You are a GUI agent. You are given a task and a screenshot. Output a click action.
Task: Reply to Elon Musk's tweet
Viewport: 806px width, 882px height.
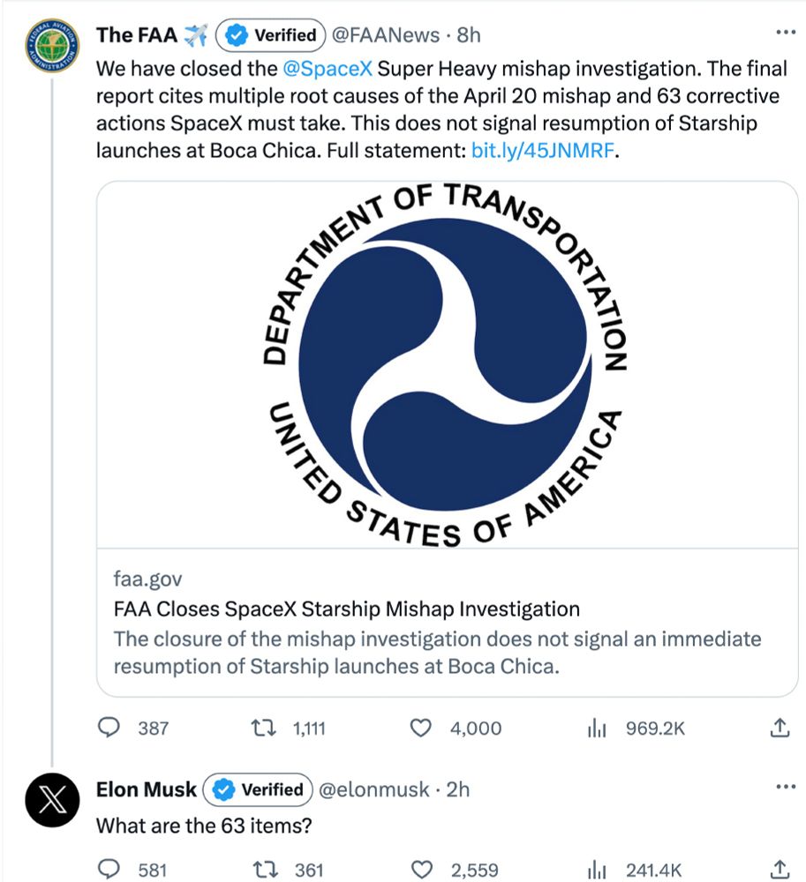108,869
